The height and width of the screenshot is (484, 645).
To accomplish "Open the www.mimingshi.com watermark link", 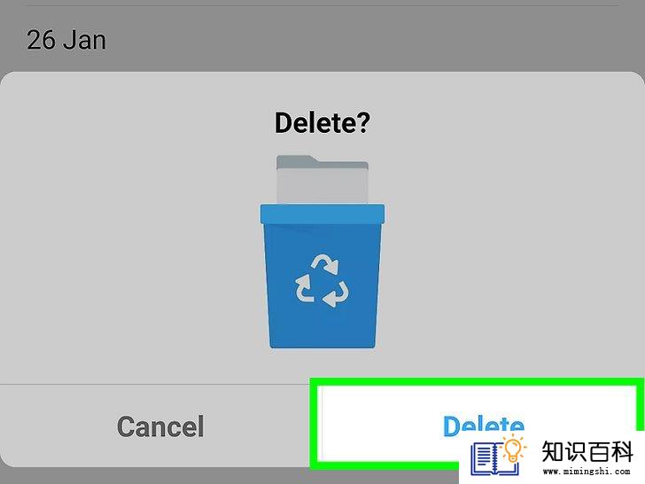I will [x=587, y=471].
